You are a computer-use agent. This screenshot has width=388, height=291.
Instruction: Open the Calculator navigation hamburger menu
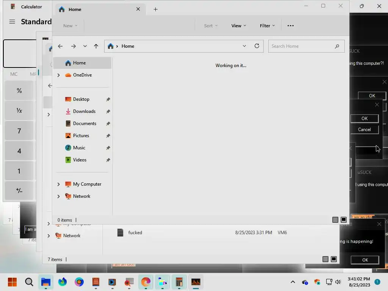point(12,22)
